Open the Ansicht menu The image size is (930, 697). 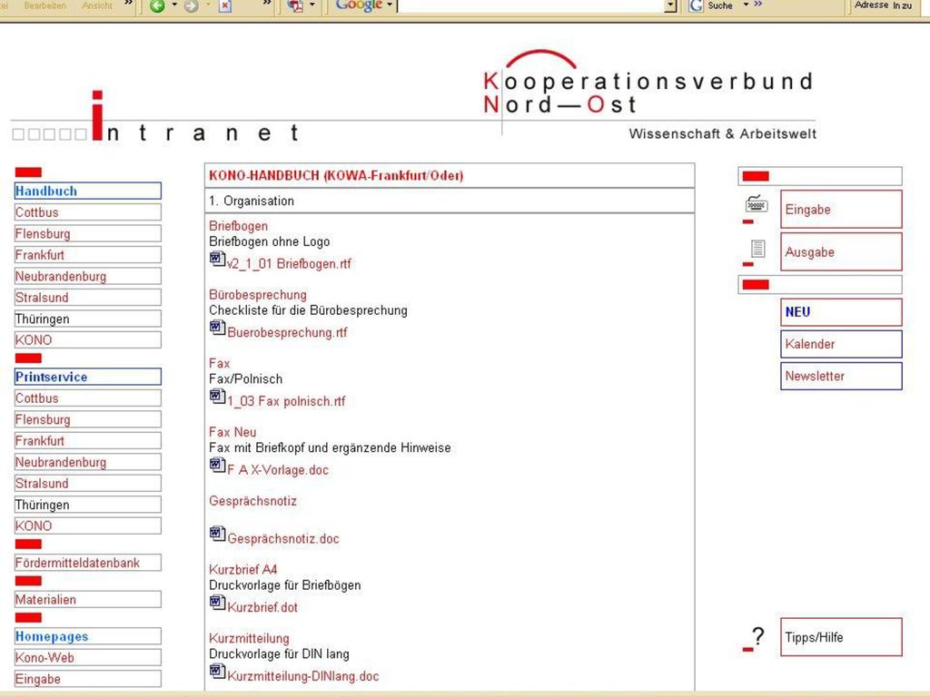click(97, 5)
